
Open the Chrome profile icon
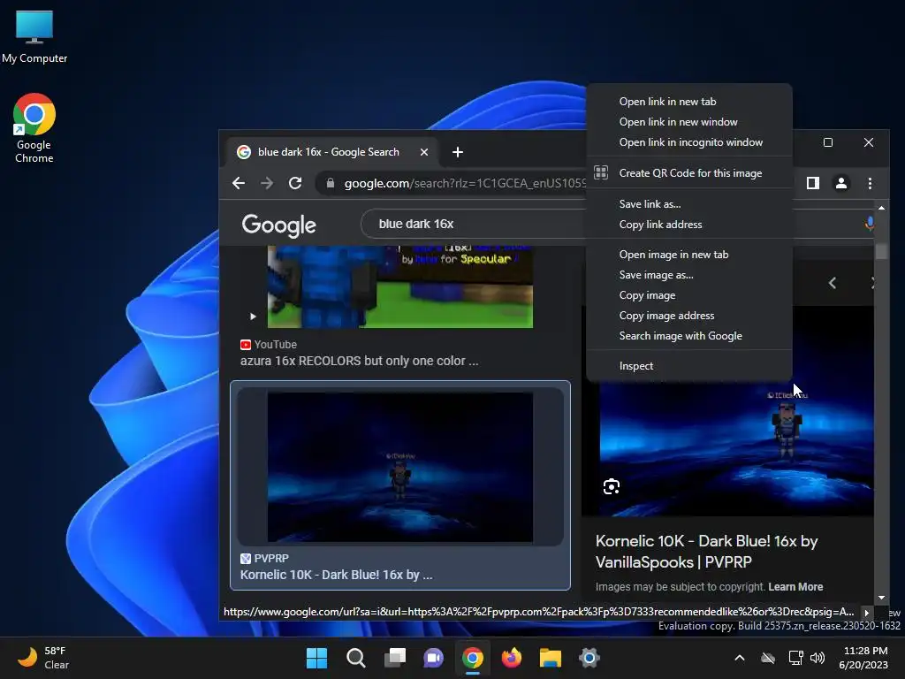[841, 183]
